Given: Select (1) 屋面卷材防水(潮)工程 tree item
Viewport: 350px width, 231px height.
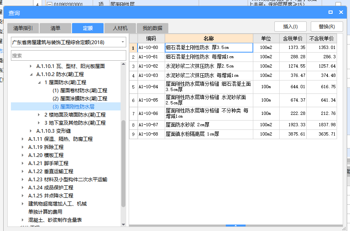Looking at the screenshot, I should pos(80,90).
